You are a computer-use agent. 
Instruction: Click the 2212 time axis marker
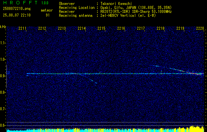point(42,28)
